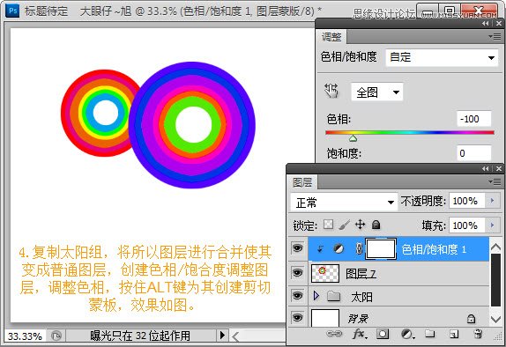Click the layers vertical scrollbar thumb
This screenshot has height=347, width=506.
[495, 280]
